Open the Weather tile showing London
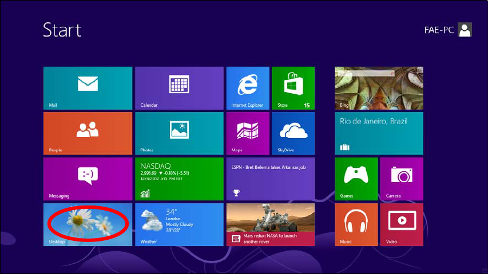 tap(179, 224)
